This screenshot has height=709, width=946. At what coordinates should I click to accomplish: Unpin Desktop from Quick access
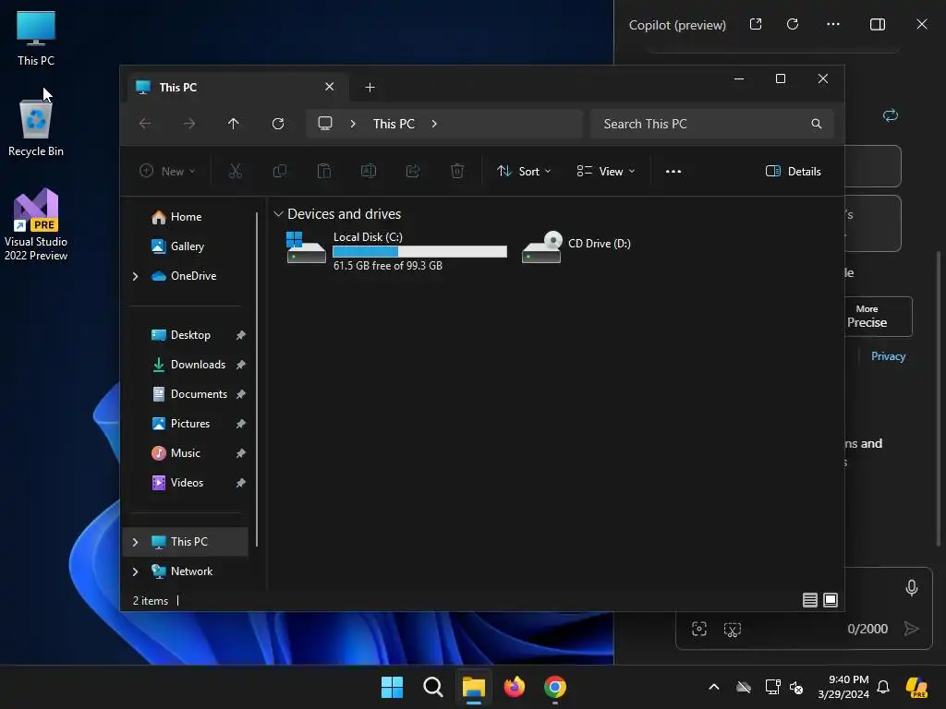click(241, 334)
